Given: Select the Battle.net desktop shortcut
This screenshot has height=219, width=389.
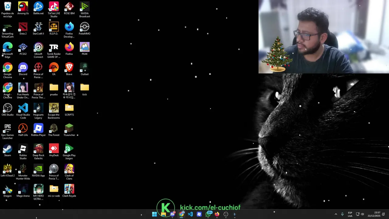Looking at the screenshot, I should [x=38, y=8].
